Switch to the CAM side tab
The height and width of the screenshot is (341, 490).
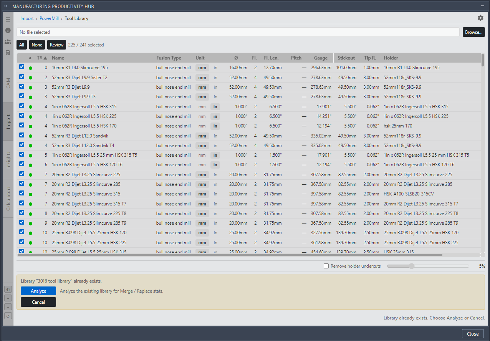tap(8, 83)
